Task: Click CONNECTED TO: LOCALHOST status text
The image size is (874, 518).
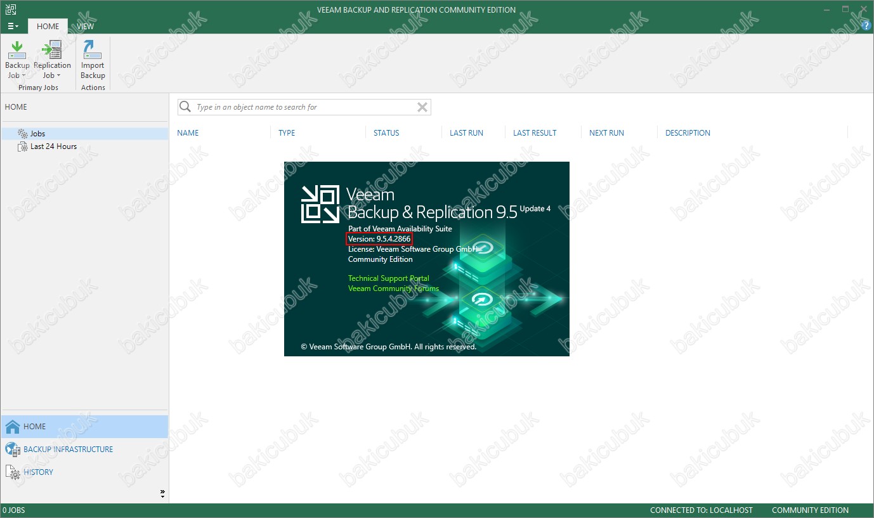Action: [x=701, y=510]
